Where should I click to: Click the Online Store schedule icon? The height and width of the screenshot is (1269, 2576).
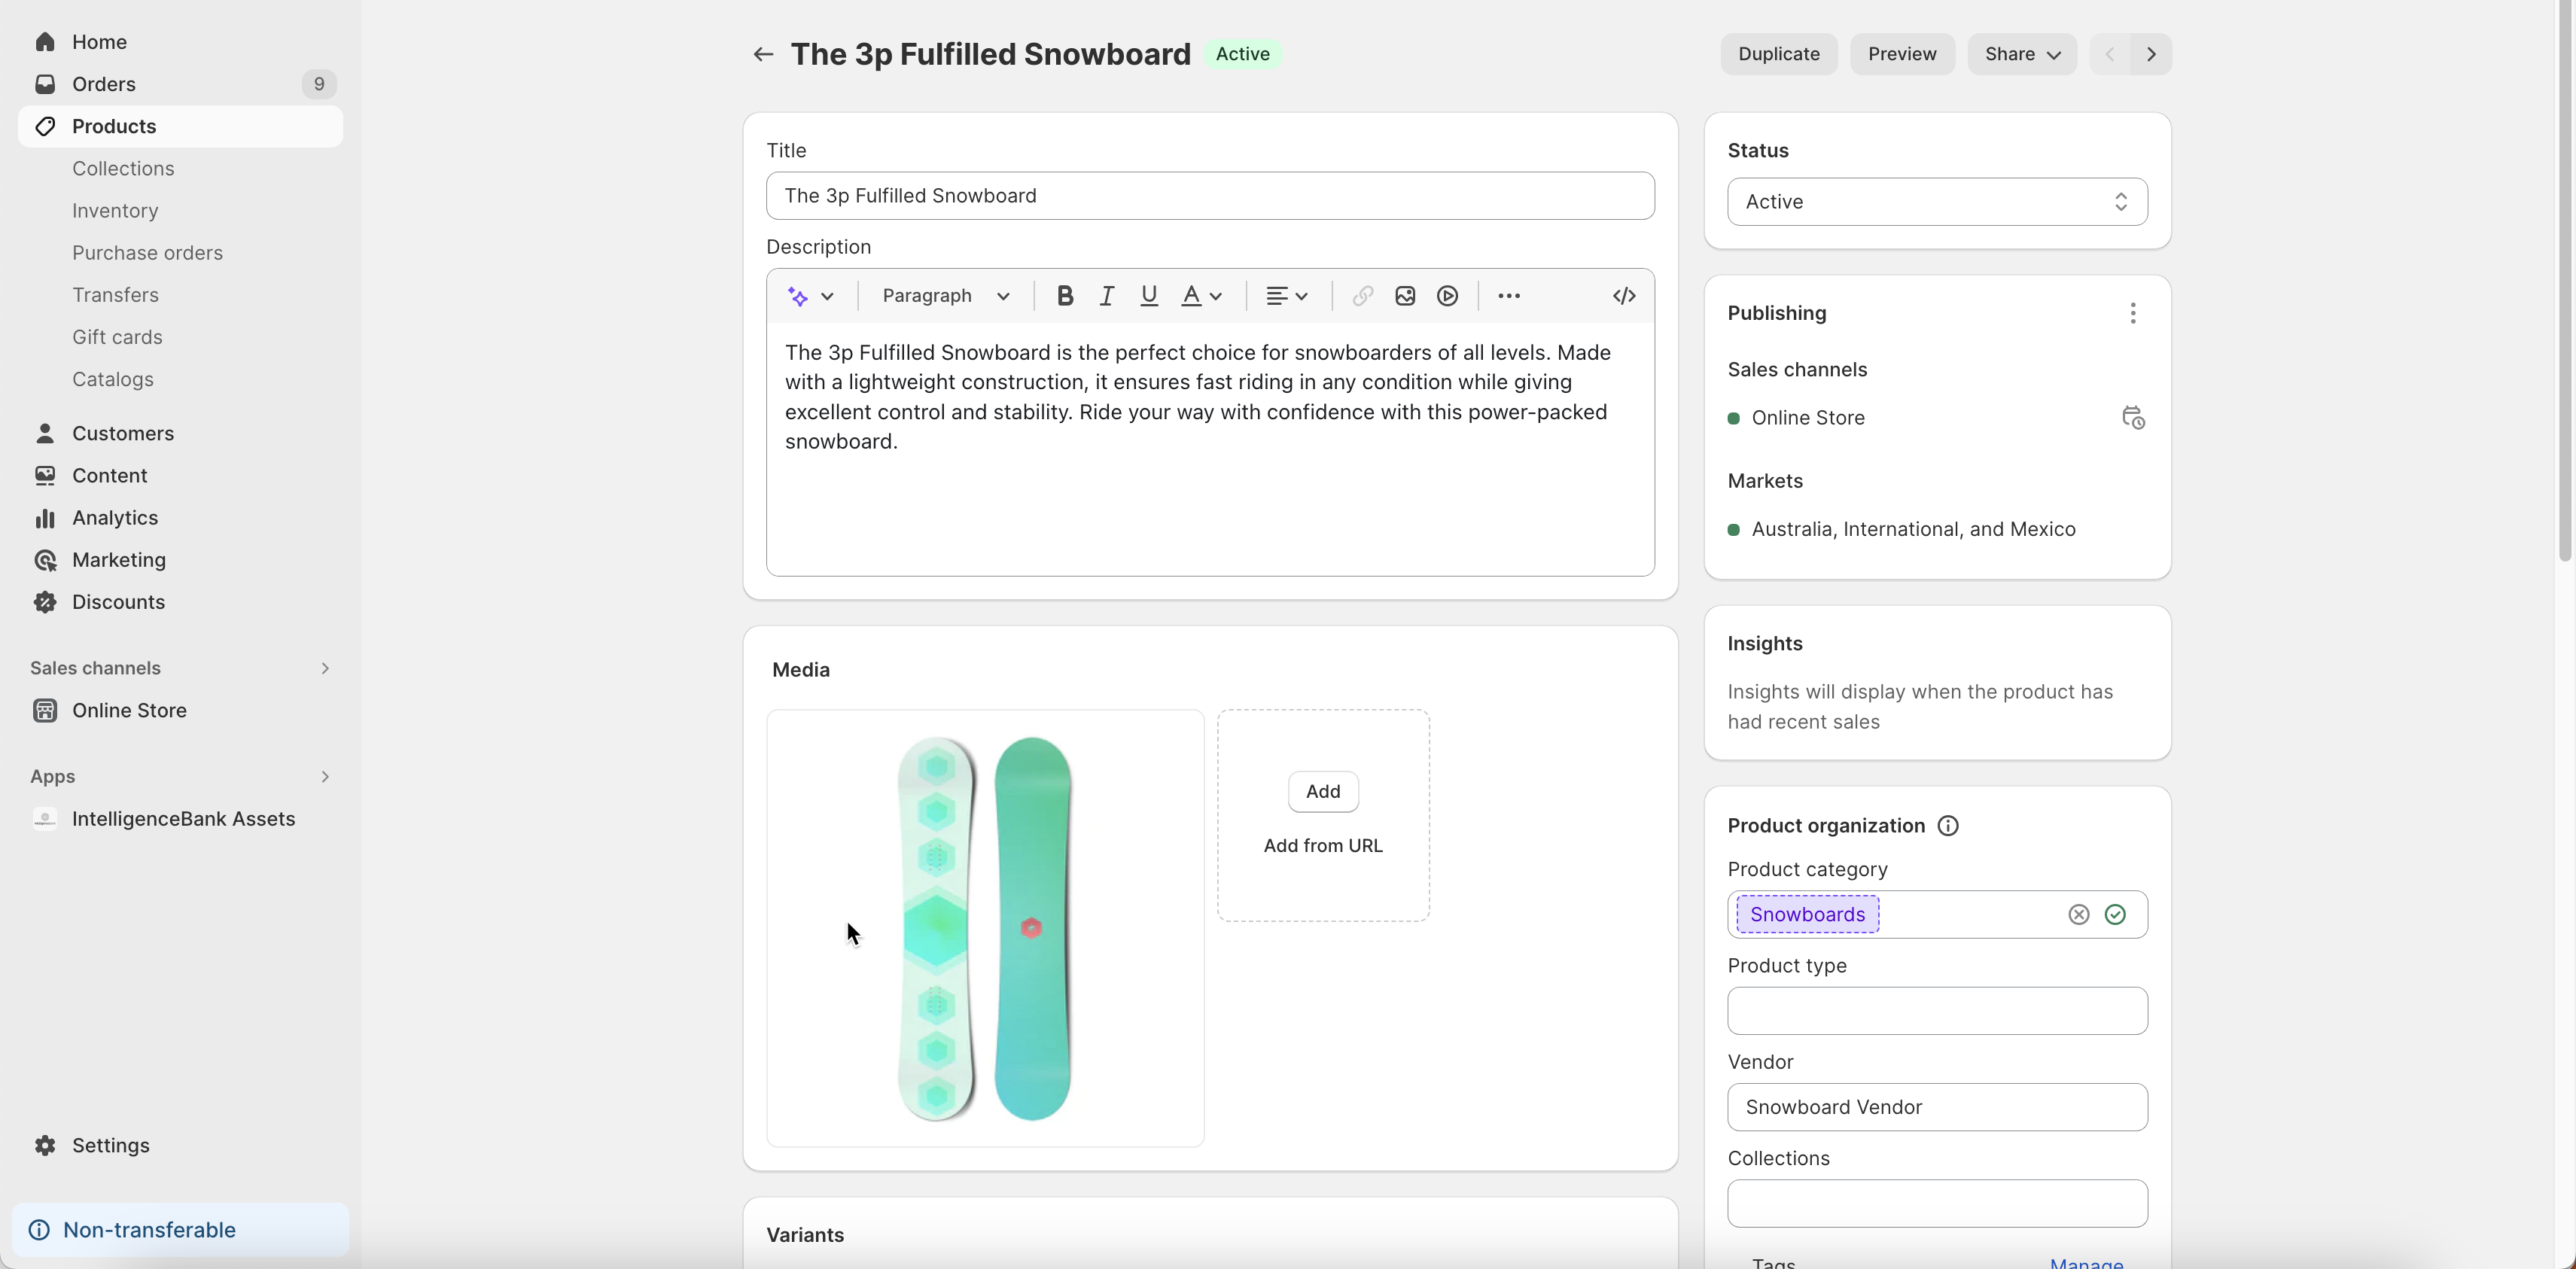pos(2133,418)
